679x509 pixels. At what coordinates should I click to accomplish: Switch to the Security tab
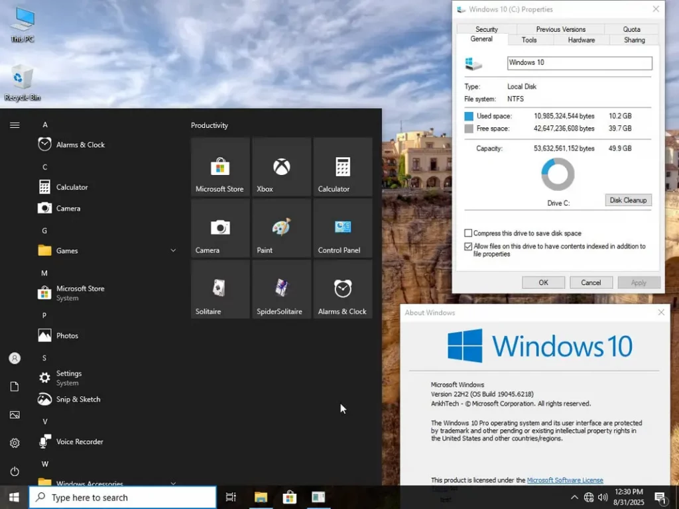click(486, 29)
